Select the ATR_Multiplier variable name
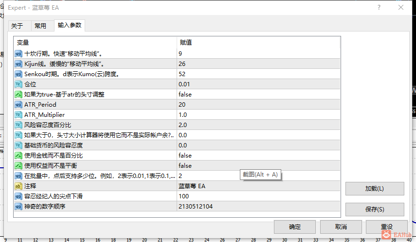This screenshot has height=242, width=416. 45,115
